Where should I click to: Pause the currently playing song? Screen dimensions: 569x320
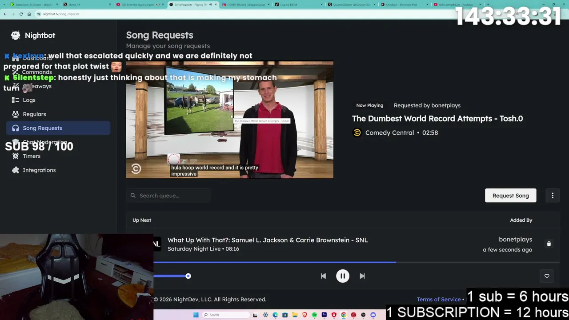(343, 276)
